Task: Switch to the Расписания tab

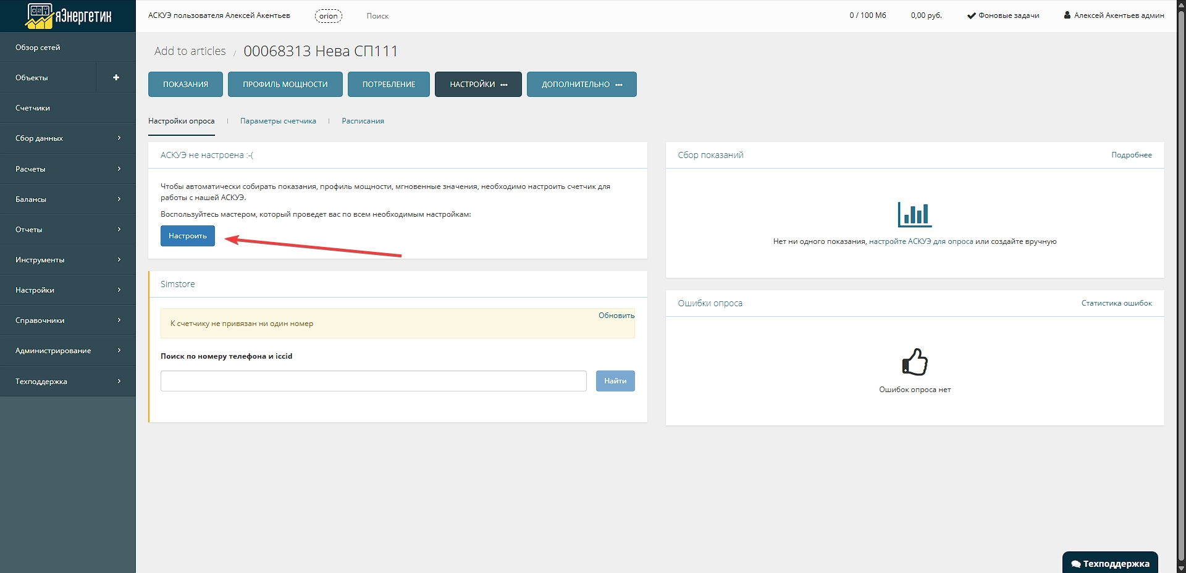Action: 363,121
